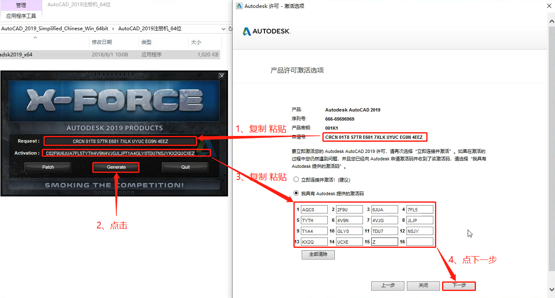The image size is (555, 298).
Task: Close the X-Force window with its X icon
Action: 221,76
